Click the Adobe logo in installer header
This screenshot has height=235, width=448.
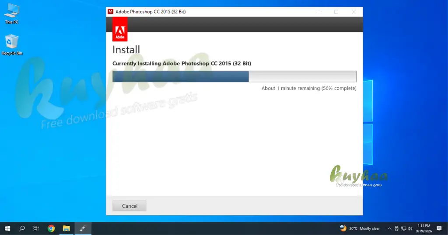pyautogui.click(x=120, y=29)
